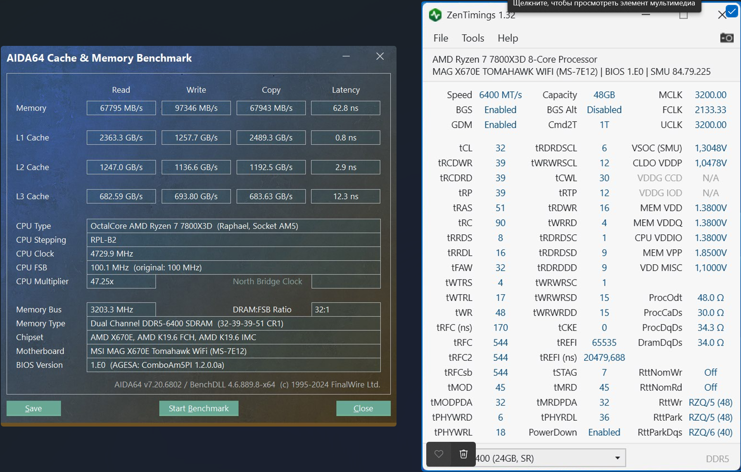The image size is (741, 472).
Task: Select the Memory Read value 67795 MB/s
Action: [121, 108]
